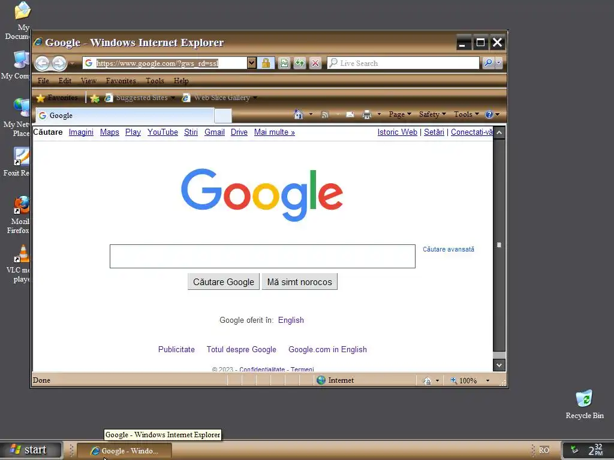Refresh the page with the green arrows icon
The height and width of the screenshot is (460, 614).
click(300, 63)
